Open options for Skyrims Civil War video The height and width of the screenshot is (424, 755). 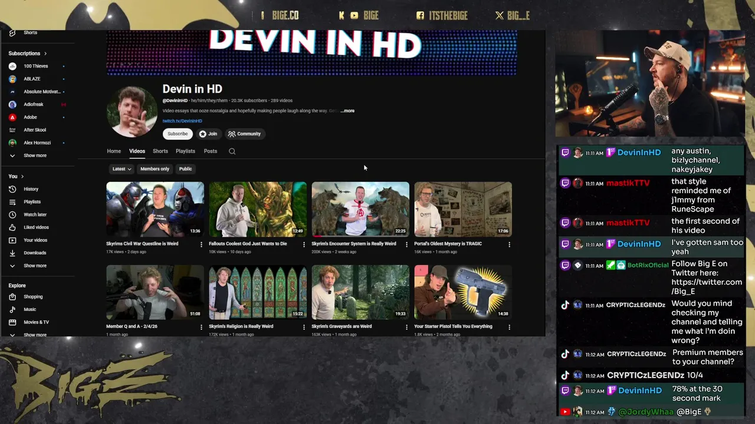point(201,244)
